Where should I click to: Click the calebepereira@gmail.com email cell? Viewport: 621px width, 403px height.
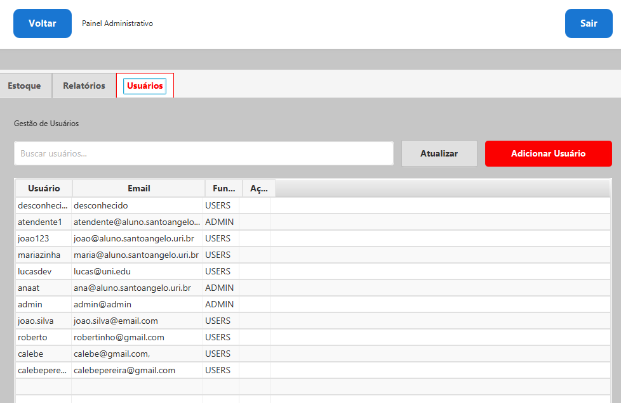pyautogui.click(x=124, y=370)
